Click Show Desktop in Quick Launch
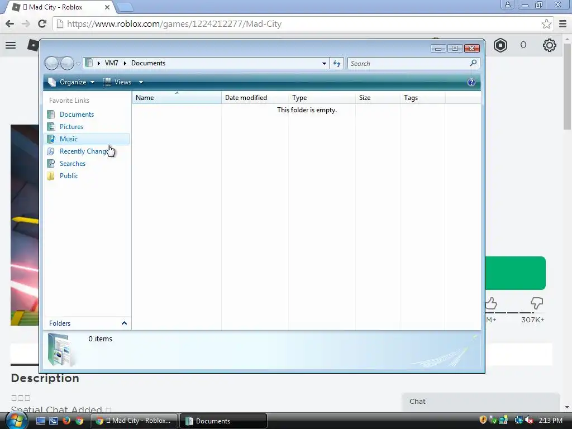 pos(41,421)
